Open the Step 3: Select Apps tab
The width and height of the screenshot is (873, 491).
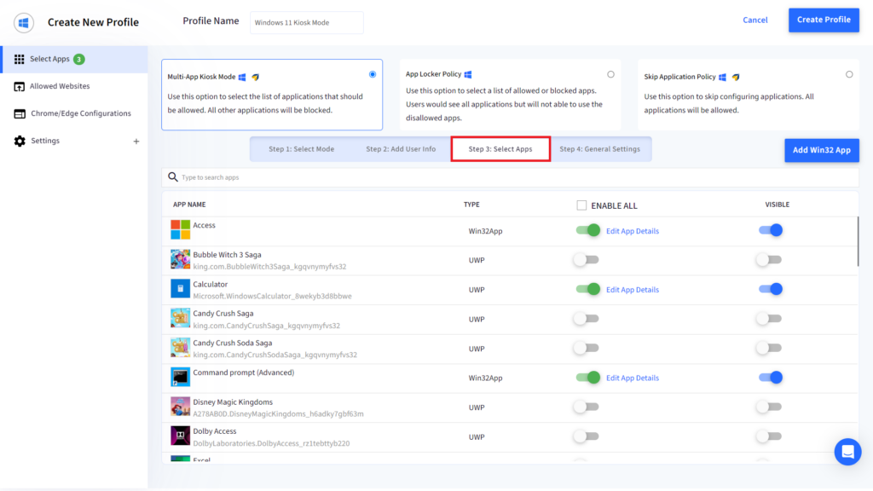point(500,149)
